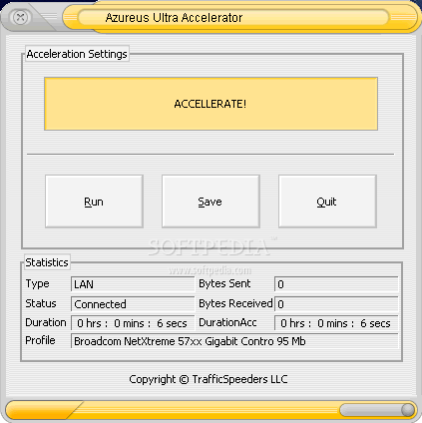Click the Duration label in Statistics

click(46, 322)
